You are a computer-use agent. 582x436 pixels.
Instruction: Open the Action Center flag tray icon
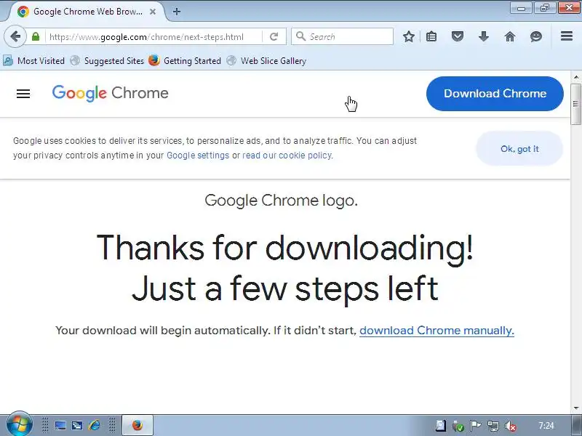point(476,426)
